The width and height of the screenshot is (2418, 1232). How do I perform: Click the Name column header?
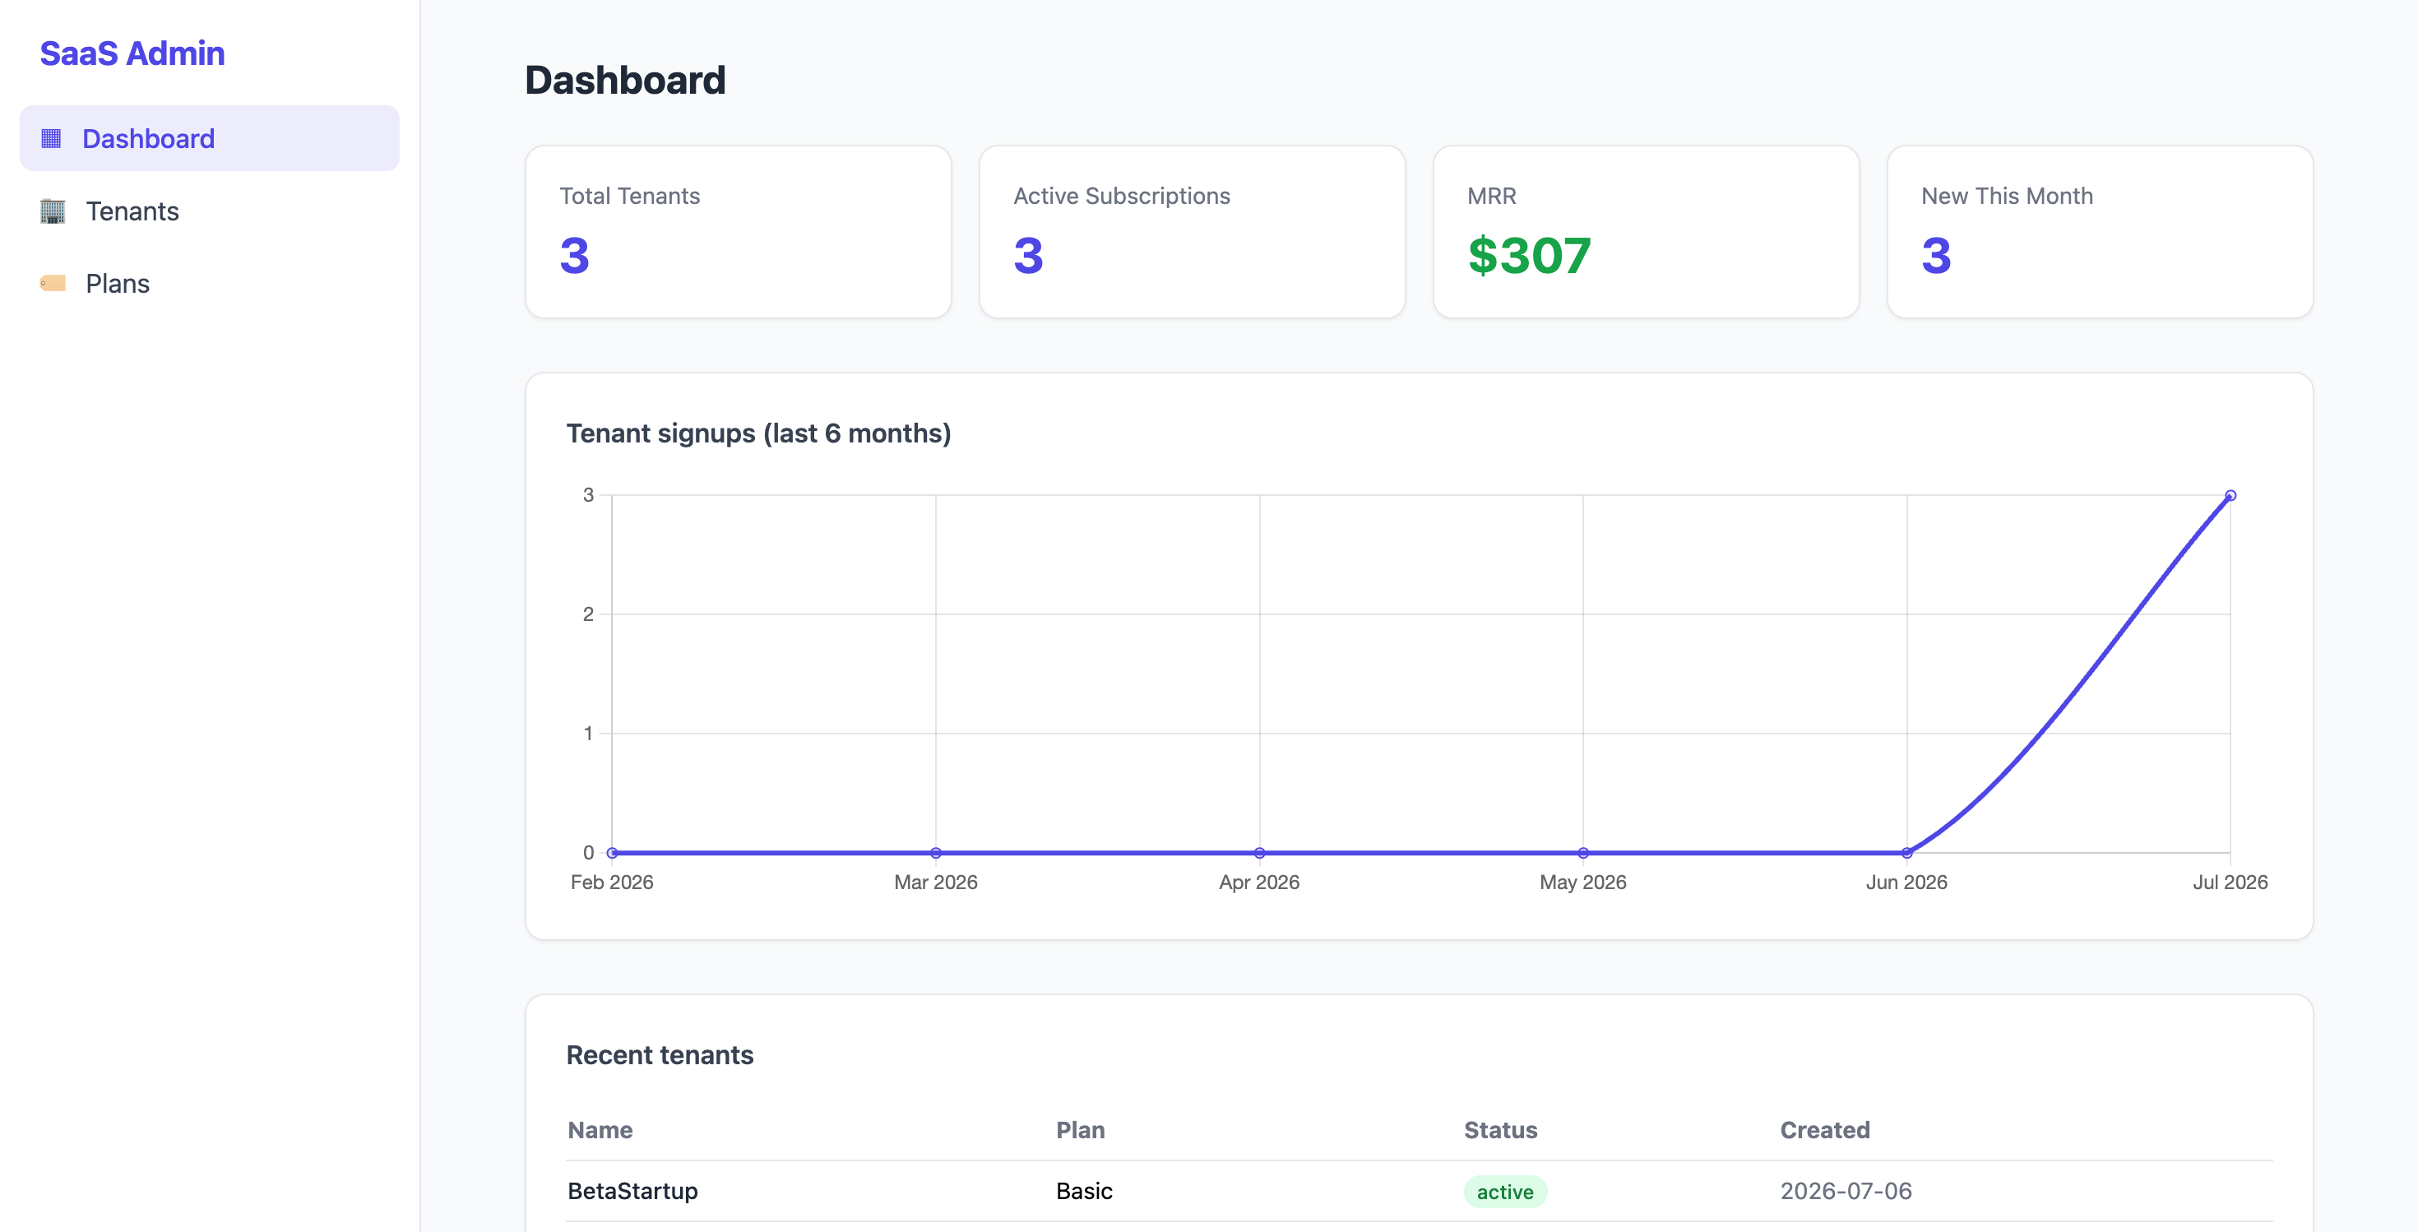[x=600, y=1130]
